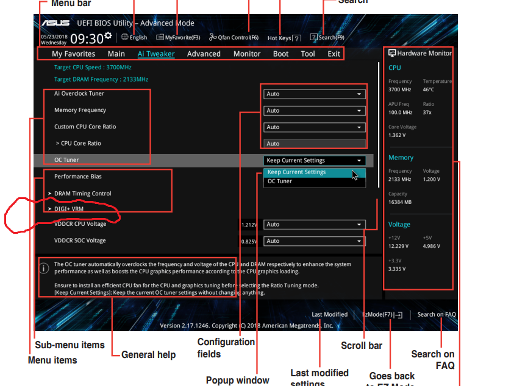Select the Exit menu
This screenshot has height=386, width=514.
tap(334, 54)
